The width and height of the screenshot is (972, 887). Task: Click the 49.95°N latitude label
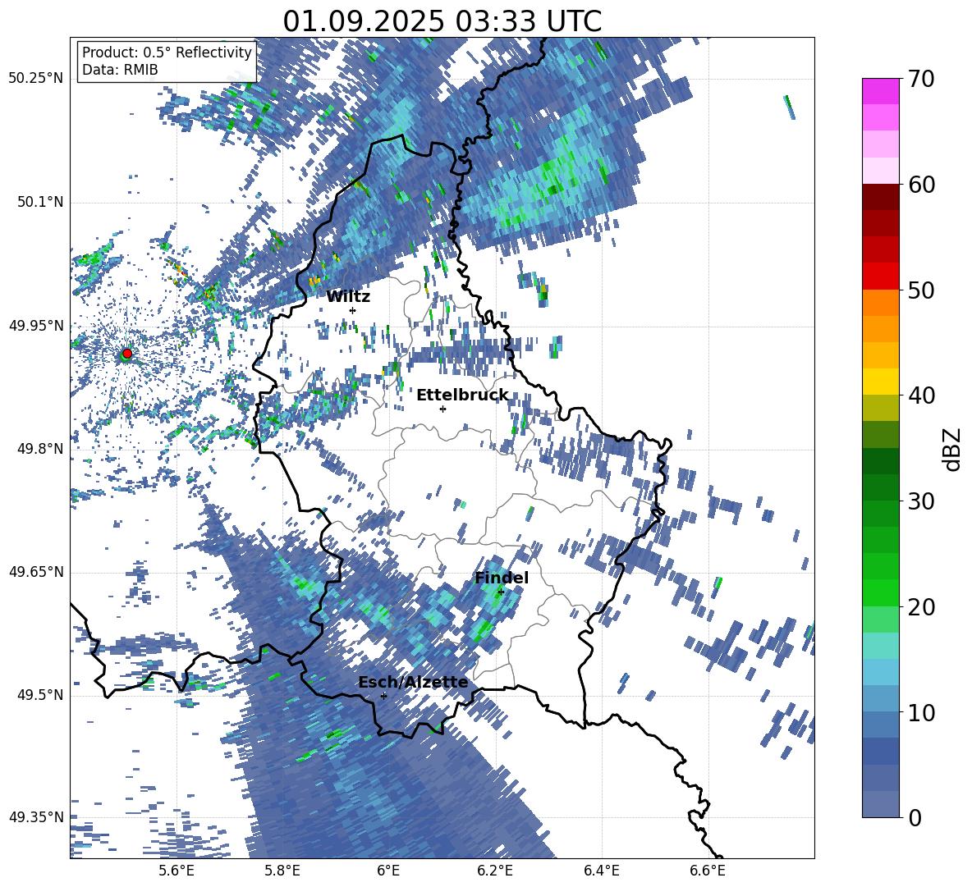(36, 326)
